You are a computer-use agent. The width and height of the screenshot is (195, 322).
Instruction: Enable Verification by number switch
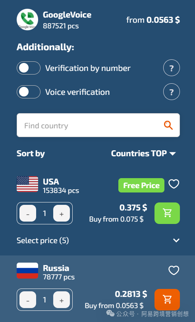29,68
